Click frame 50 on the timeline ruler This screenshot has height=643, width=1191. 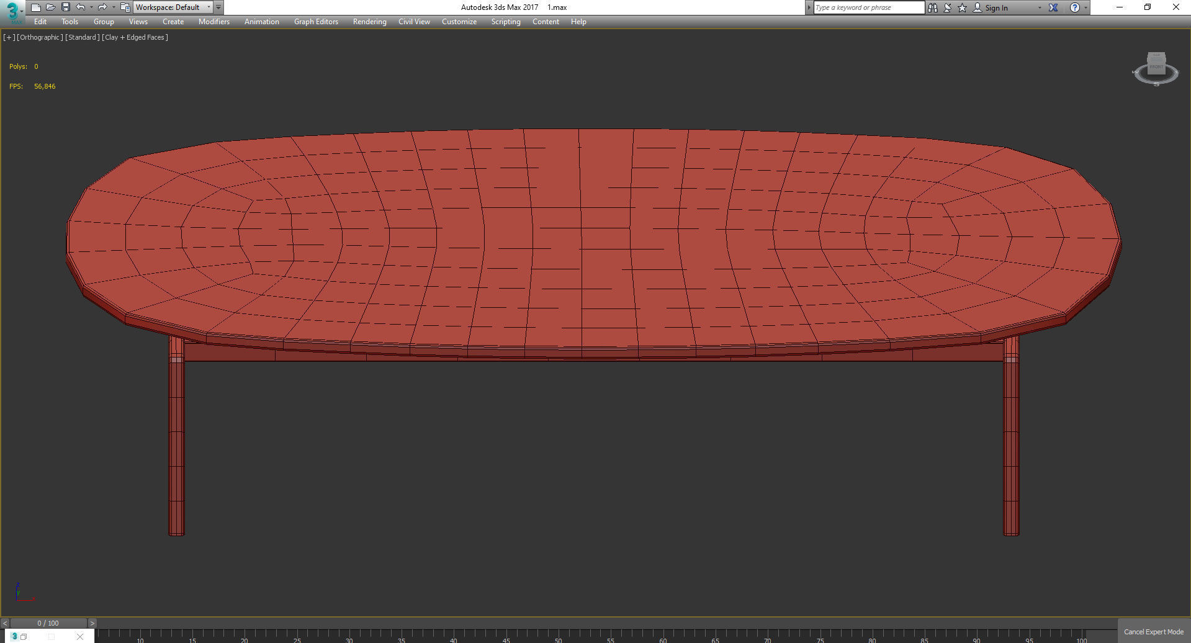pos(558,639)
